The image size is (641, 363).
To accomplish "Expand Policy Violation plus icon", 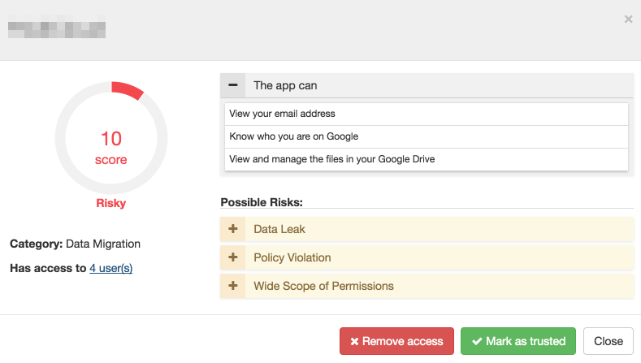I will tap(233, 257).
